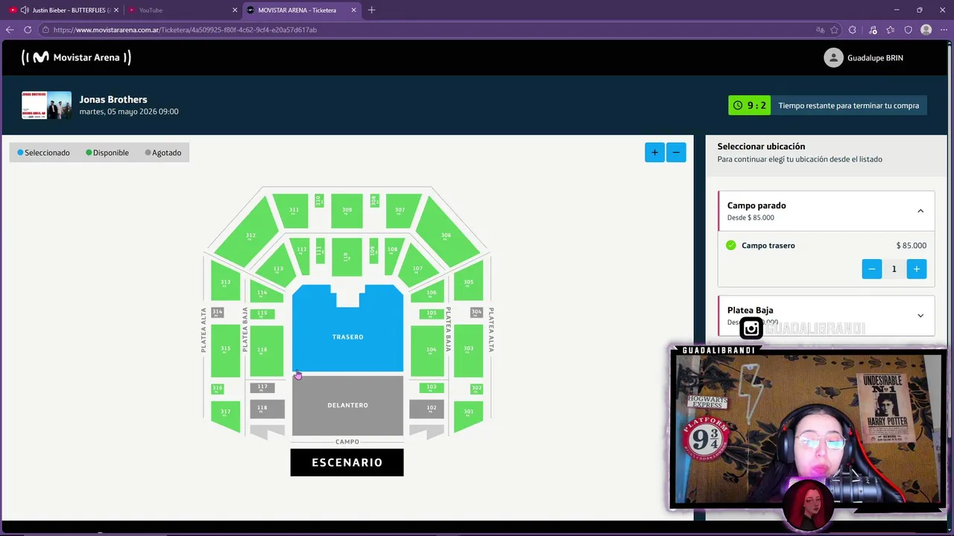Click sold-out section 118
954x536 pixels.
pos(267,409)
